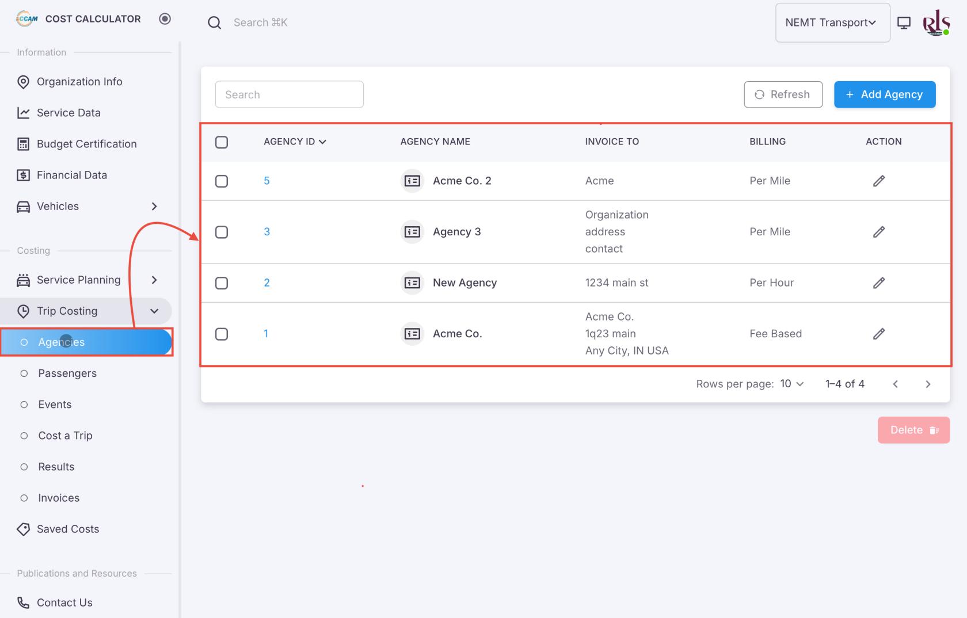Click the agency table Search field
This screenshot has height=618, width=967.
pyautogui.click(x=289, y=94)
